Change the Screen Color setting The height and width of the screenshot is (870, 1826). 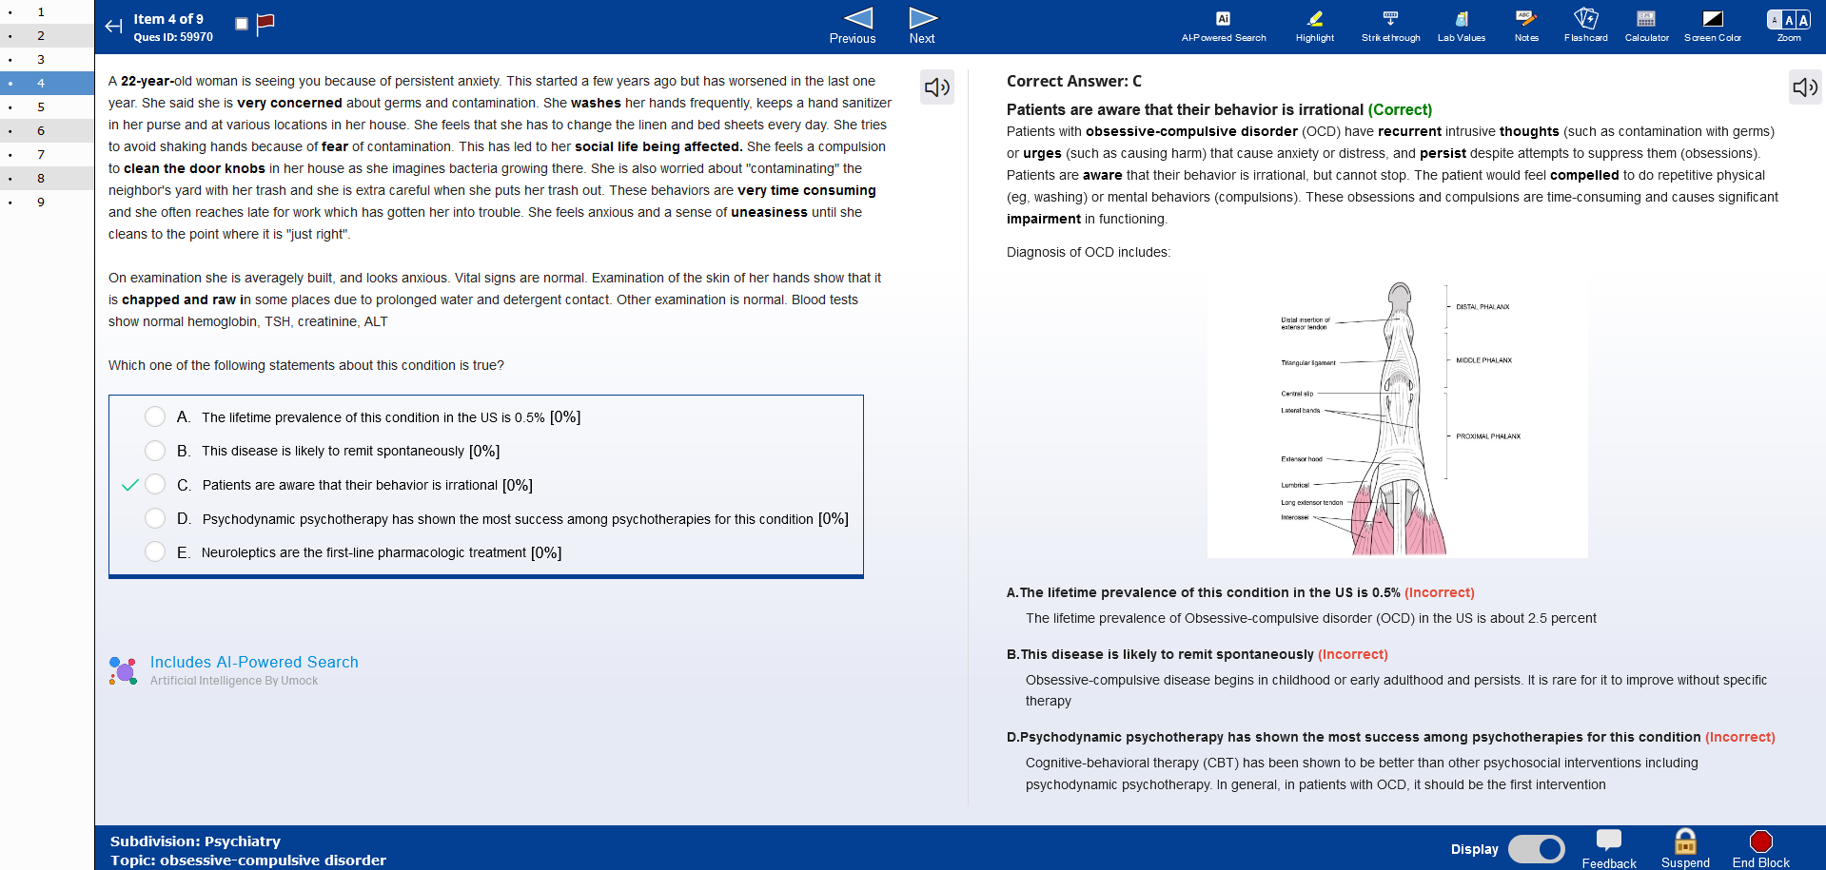click(1713, 27)
